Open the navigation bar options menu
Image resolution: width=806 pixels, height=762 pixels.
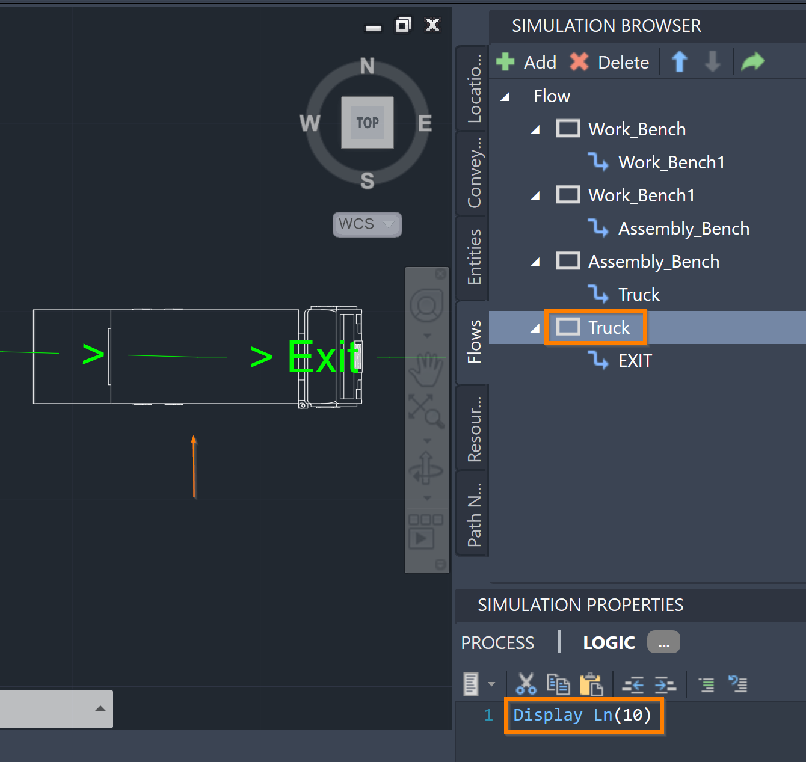(441, 564)
